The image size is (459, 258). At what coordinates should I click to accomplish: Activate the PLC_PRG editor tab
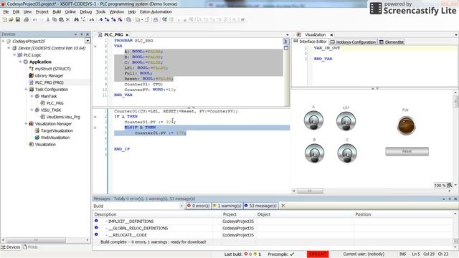(x=113, y=34)
